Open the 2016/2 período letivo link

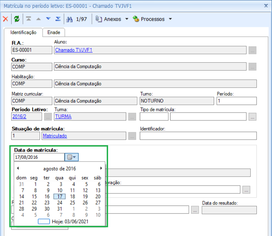(19, 116)
